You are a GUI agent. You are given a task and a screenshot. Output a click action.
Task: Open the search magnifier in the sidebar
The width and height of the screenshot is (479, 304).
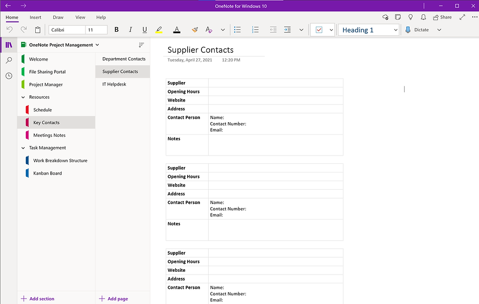click(x=9, y=60)
